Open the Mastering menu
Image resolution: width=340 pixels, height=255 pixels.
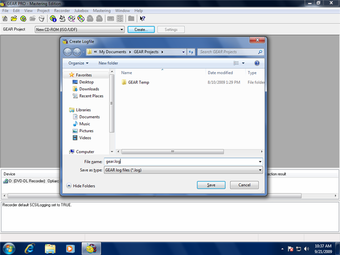[x=102, y=10]
